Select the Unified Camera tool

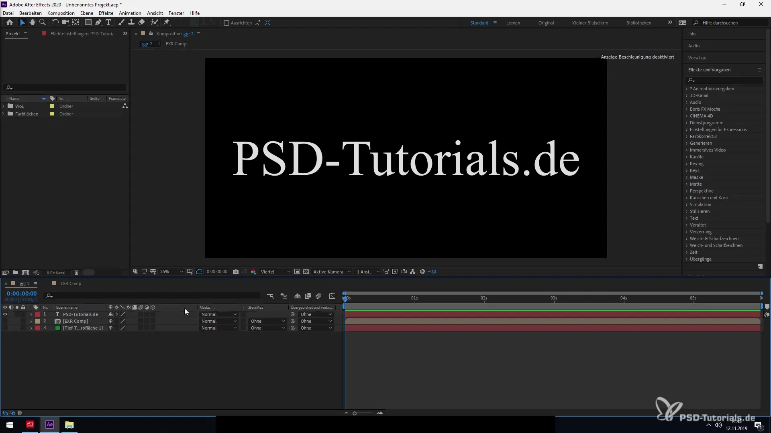[x=65, y=22]
